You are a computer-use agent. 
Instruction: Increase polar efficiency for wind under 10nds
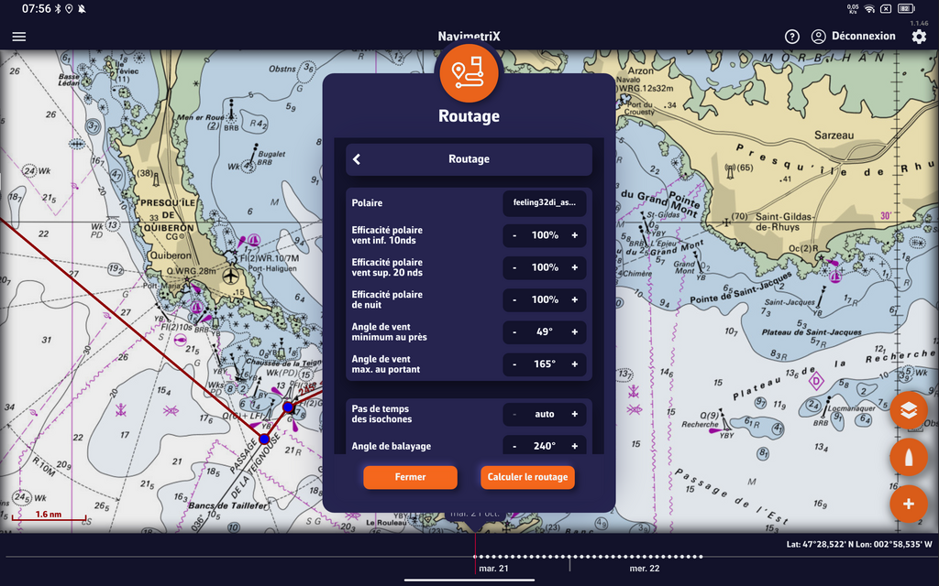[x=575, y=235]
